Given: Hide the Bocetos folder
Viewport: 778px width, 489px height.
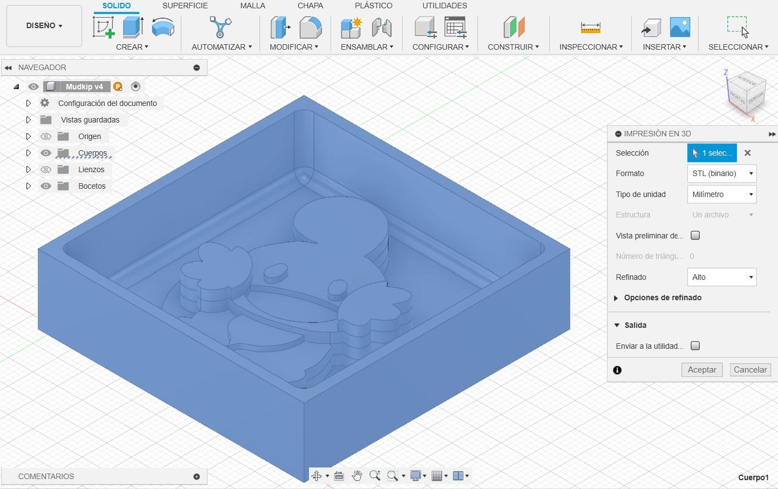Looking at the screenshot, I should click(46, 186).
